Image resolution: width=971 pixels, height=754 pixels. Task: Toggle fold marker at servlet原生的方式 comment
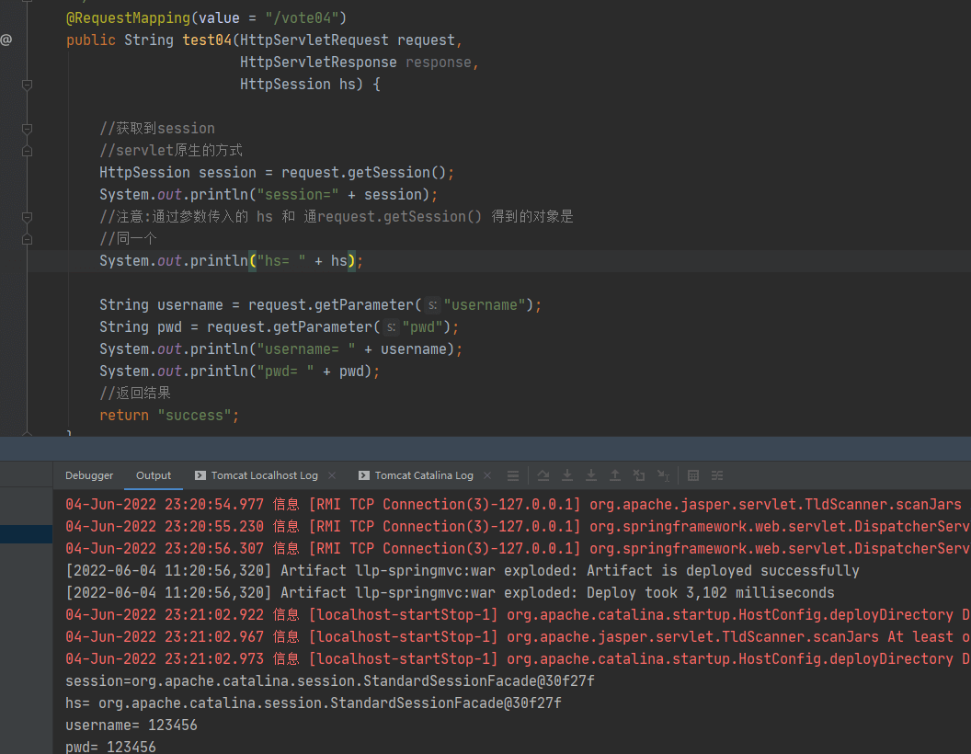tap(28, 151)
